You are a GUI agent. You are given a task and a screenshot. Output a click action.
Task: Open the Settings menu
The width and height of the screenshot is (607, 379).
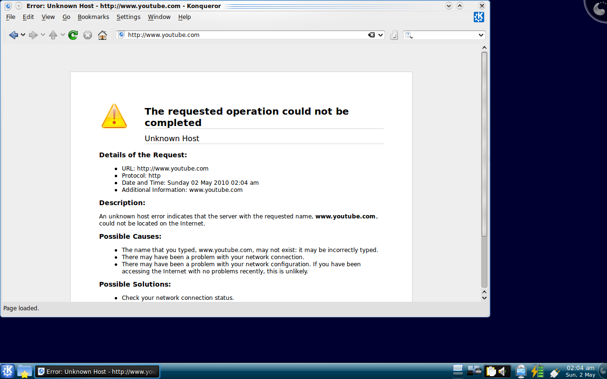click(x=129, y=17)
